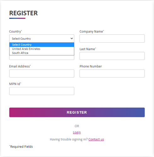Open the Contact us link
Image resolution: width=154 pixels, height=157 pixels.
coord(96,139)
